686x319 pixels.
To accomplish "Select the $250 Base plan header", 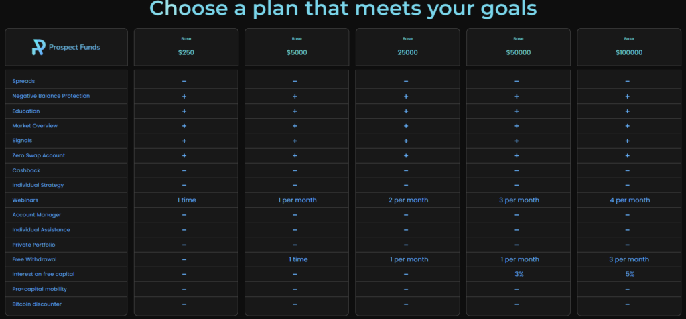I will coord(186,47).
